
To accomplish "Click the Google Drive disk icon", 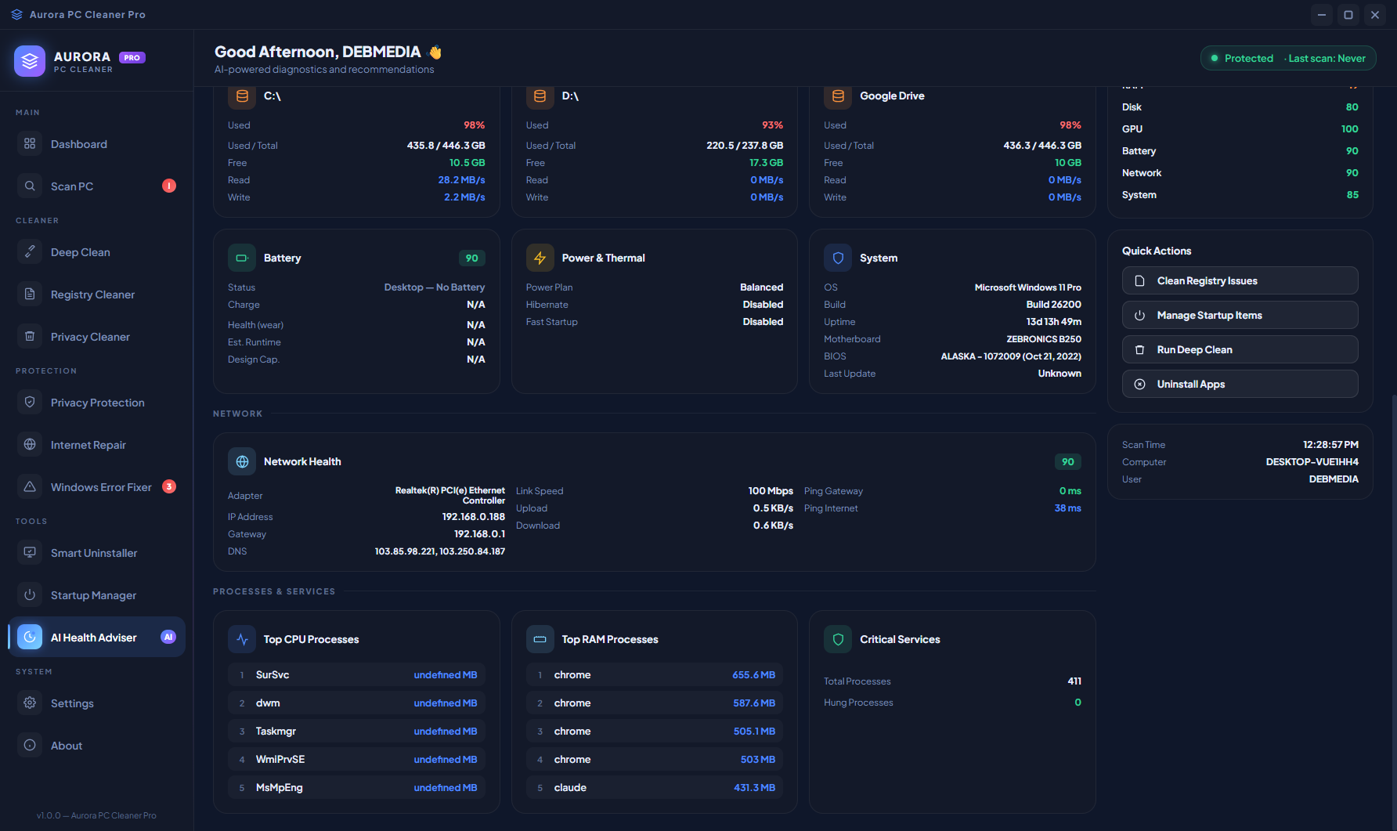I will [x=838, y=96].
